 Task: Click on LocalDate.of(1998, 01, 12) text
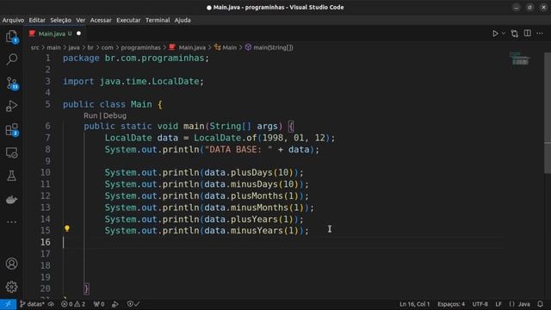click(262, 138)
